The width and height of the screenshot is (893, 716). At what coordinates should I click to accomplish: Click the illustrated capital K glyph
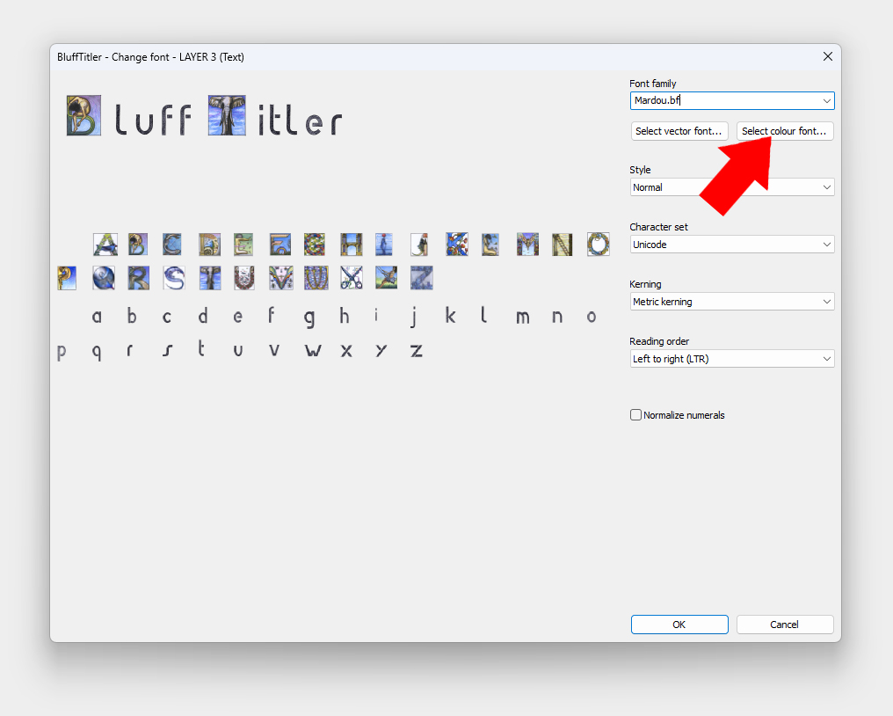tap(457, 245)
